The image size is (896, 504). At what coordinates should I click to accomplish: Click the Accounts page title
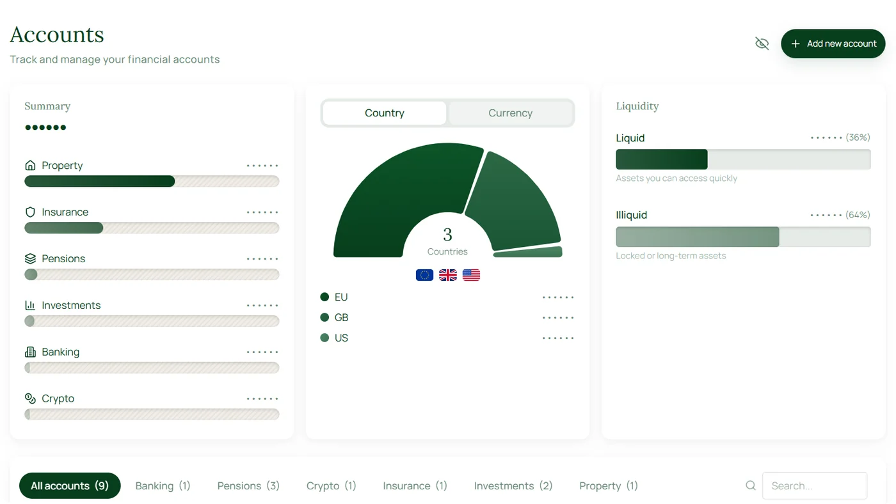click(x=57, y=35)
